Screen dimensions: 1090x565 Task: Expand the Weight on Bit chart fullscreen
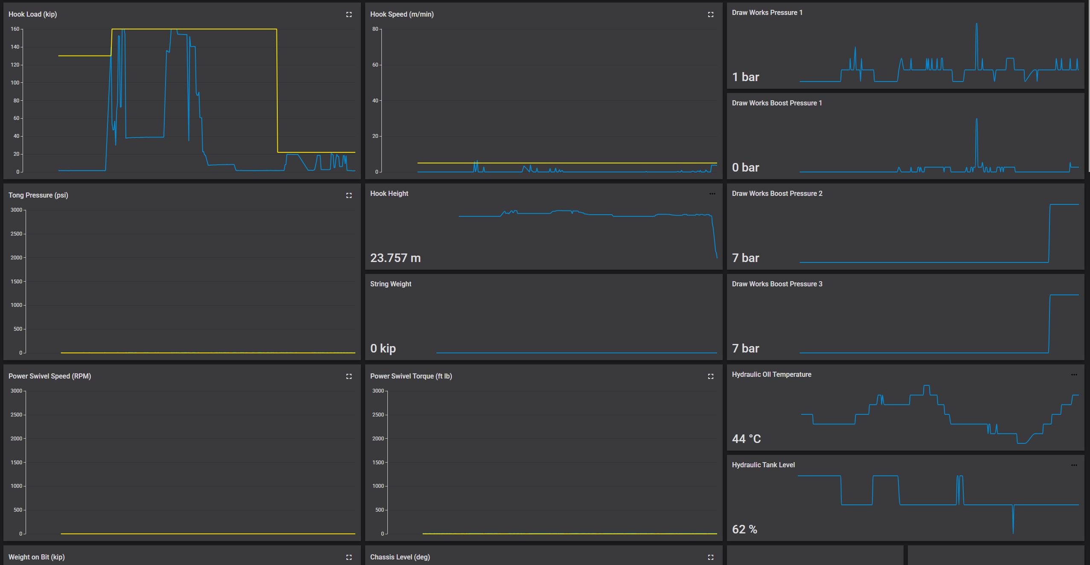click(349, 557)
